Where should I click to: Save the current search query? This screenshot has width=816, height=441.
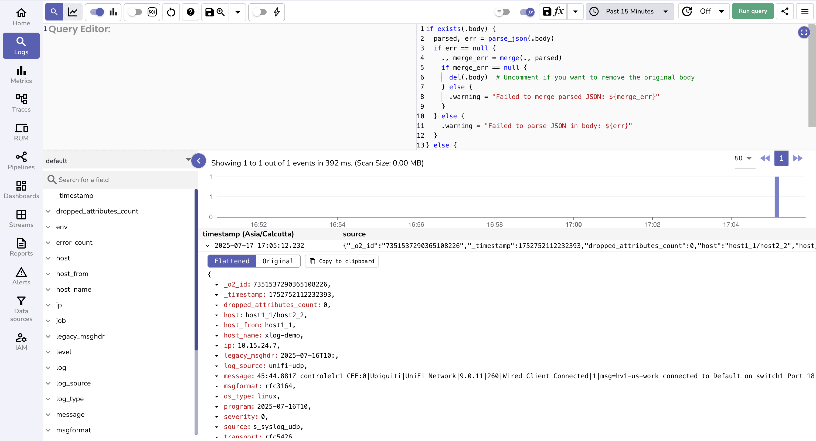[209, 12]
